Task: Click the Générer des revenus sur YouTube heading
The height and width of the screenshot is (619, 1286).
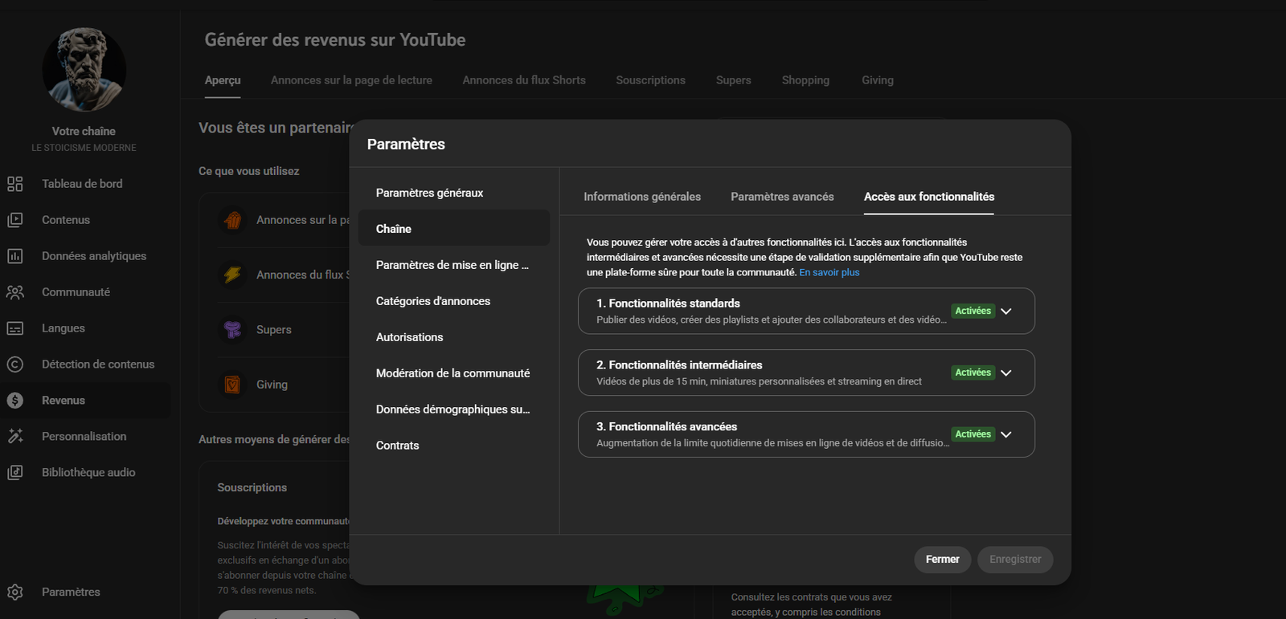Action: 335,40
